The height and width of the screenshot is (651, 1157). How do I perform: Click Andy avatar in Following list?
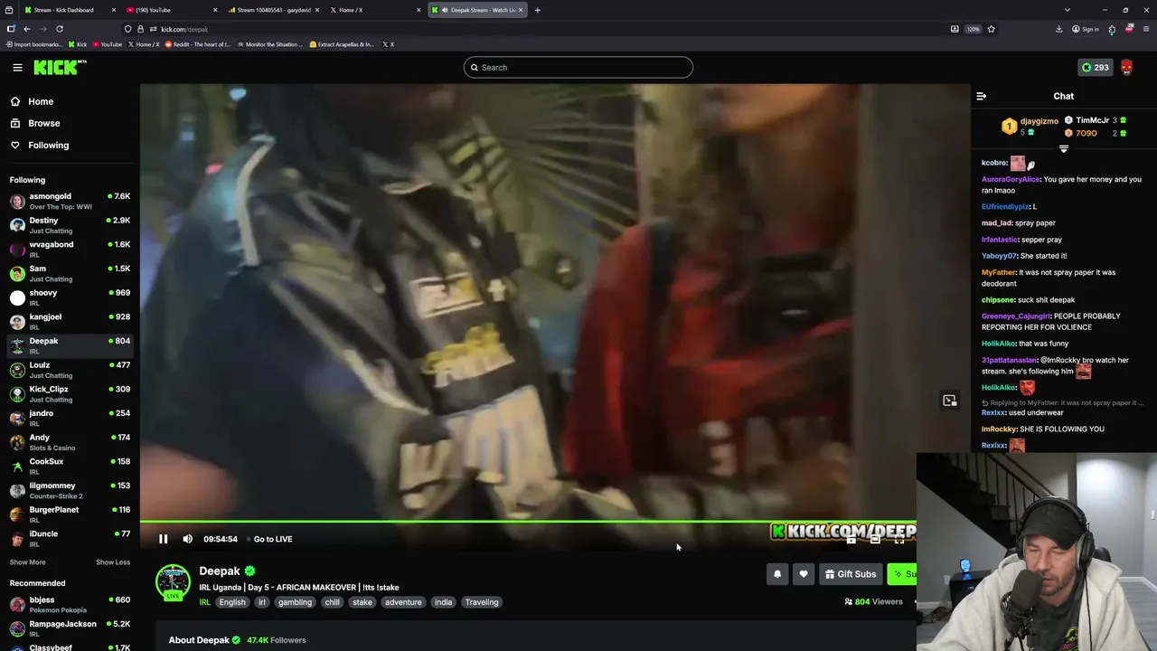(x=17, y=442)
